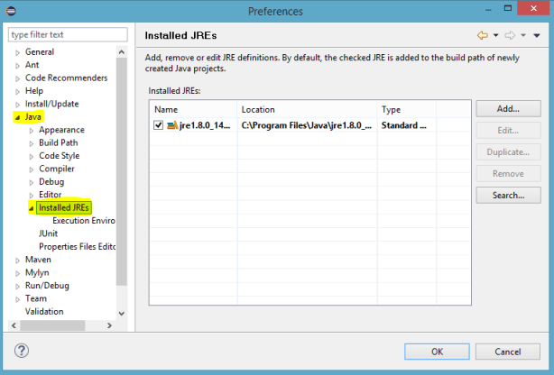Sort by the Location column header
This screenshot has width=554, height=375.
(307, 109)
